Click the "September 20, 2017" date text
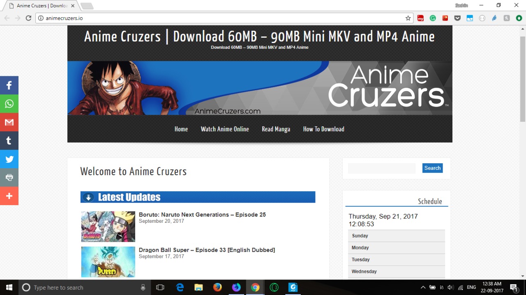This screenshot has height=295, width=526. (161, 221)
